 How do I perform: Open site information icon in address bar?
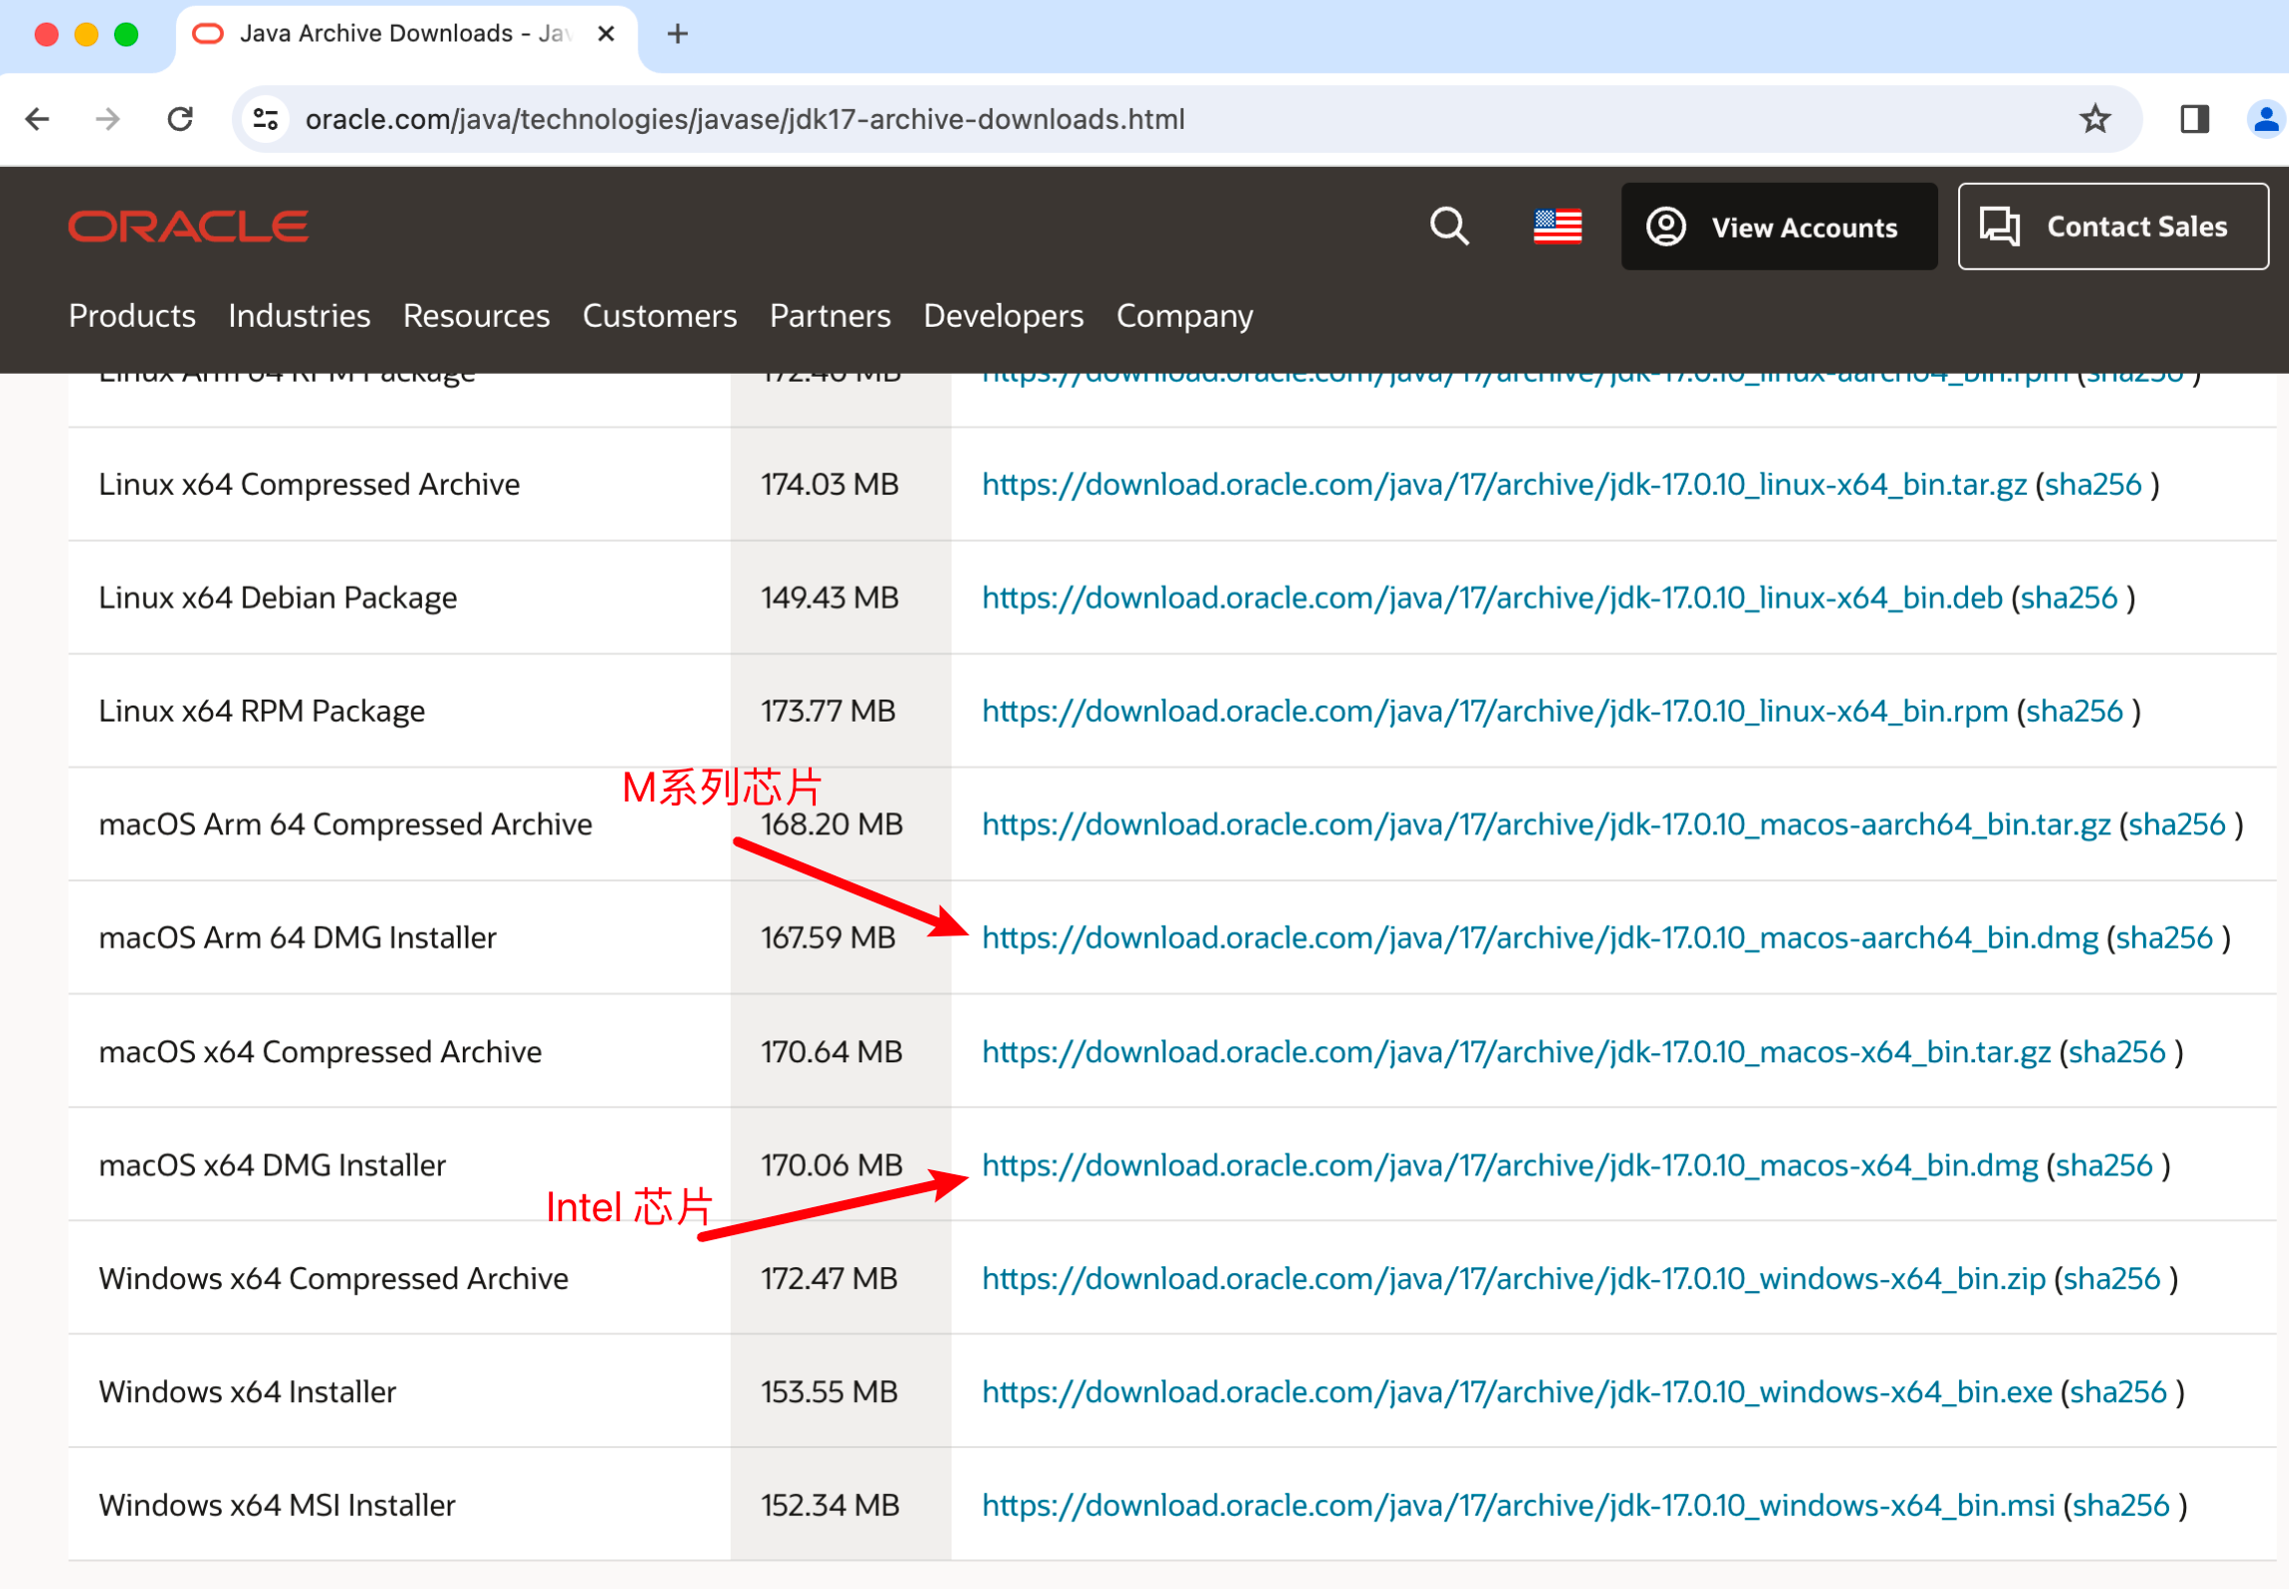pos(265,119)
